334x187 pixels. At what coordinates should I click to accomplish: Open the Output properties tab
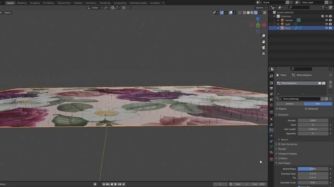(x=271, y=88)
